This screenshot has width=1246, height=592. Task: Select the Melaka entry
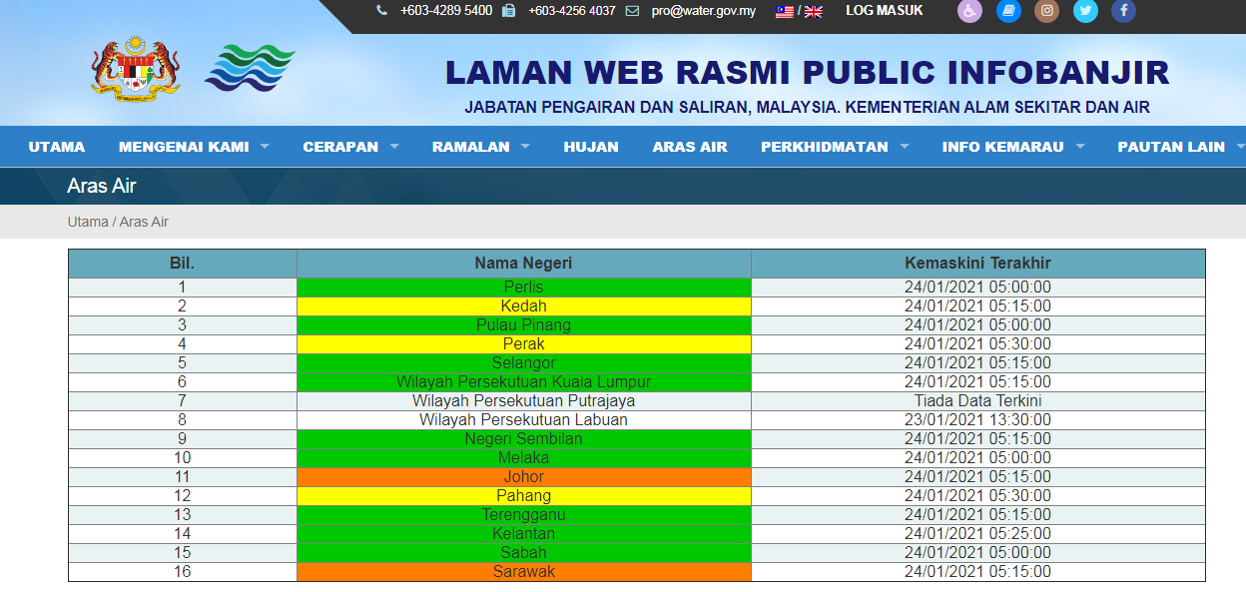(x=524, y=458)
